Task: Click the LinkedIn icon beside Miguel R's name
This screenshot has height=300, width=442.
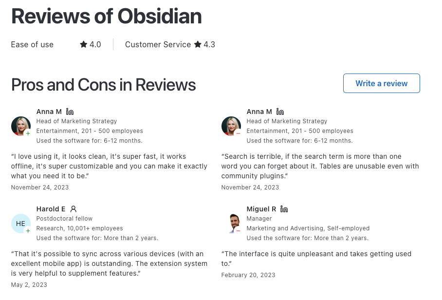Action: tap(283, 209)
